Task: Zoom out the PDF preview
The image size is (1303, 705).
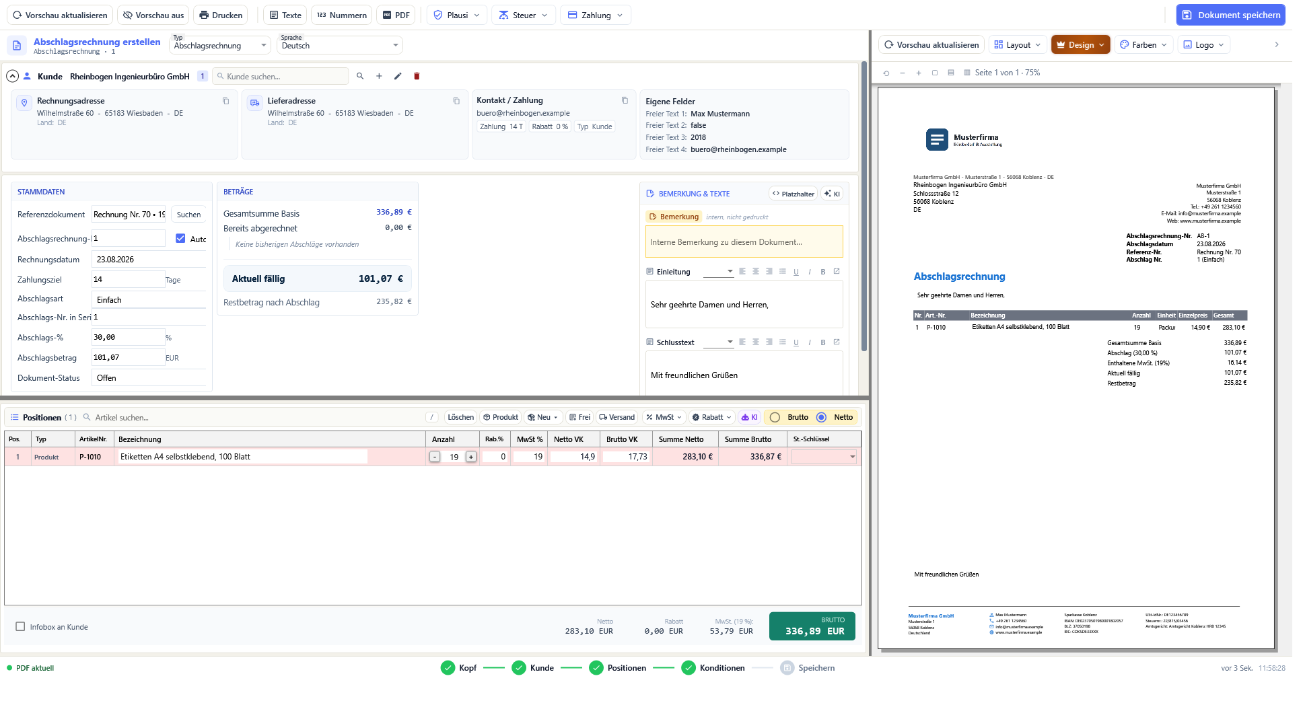Action: 903,73
